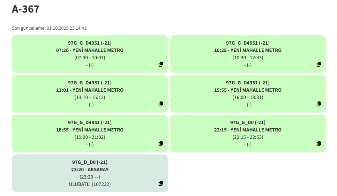Copy the 10:25 Yeni Mahalle Metro trip
Image resolution: width=337 pixels, height=196 pixels.
pos(319,64)
